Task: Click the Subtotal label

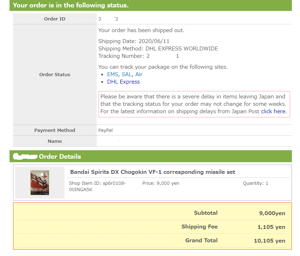Action: click(x=206, y=213)
